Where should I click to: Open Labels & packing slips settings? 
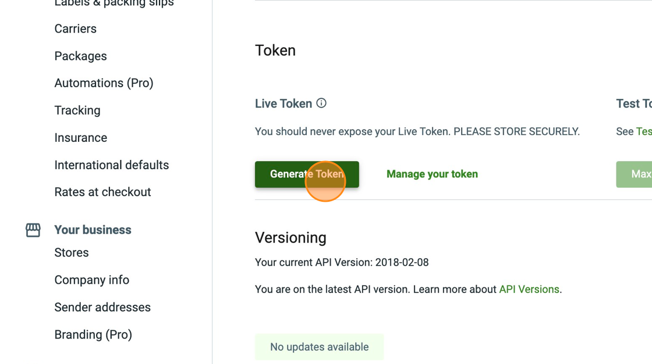tap(114, 4)
